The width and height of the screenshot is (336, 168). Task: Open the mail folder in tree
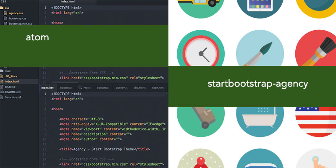(x=8, y=71)
